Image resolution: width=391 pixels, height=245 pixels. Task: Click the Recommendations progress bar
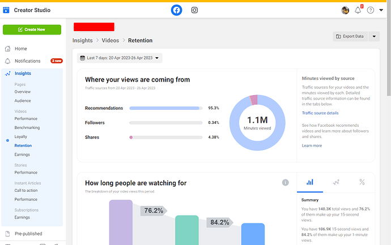[166, 108]
